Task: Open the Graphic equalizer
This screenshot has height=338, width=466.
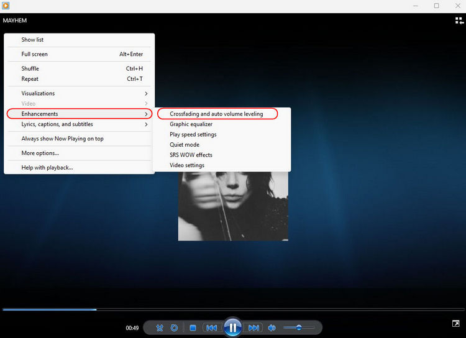Action: (x=191, y=124)
